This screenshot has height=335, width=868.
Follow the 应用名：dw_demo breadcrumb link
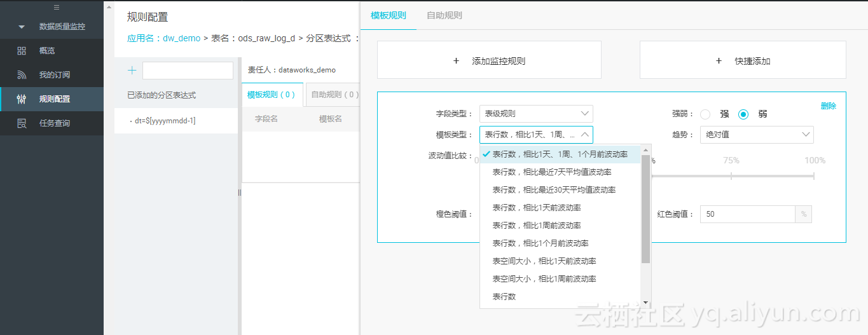click(163, 38)
